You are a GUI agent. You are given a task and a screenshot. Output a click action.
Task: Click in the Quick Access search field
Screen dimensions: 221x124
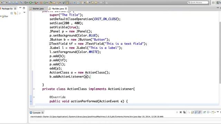tap(198, 2)
